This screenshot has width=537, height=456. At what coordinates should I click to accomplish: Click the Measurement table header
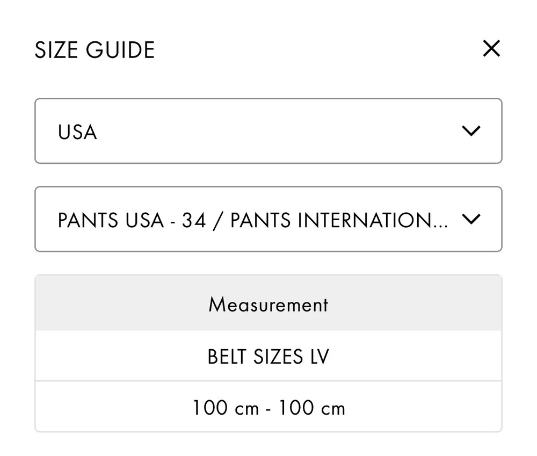(268, 305)
